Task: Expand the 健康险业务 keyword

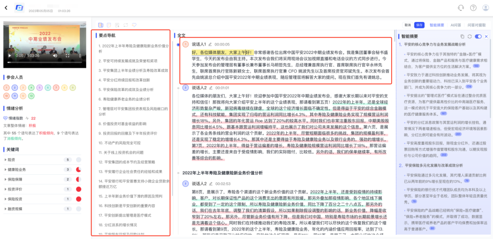Action: [5, 170]
